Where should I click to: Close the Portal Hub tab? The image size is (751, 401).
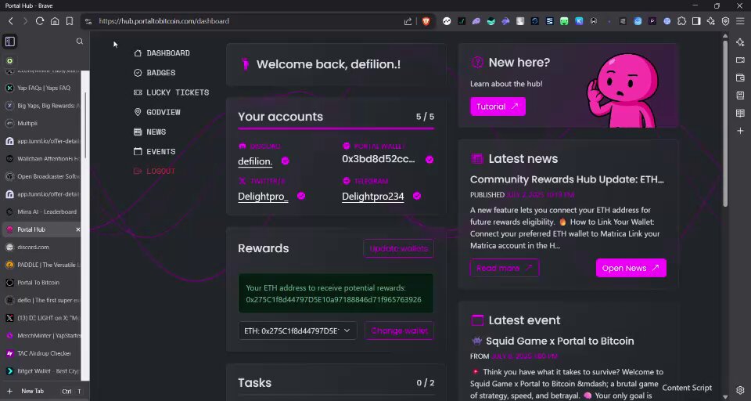77,229
